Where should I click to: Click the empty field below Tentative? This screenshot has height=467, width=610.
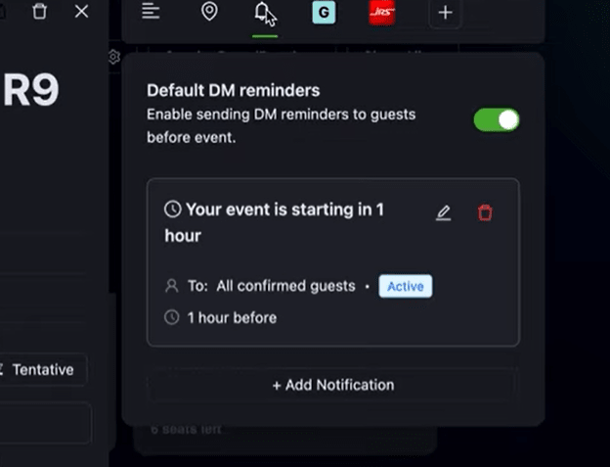click(45, 423)
